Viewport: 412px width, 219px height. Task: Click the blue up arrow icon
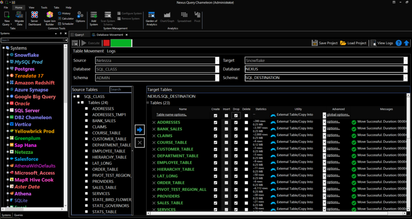click(x=406, y=43)
